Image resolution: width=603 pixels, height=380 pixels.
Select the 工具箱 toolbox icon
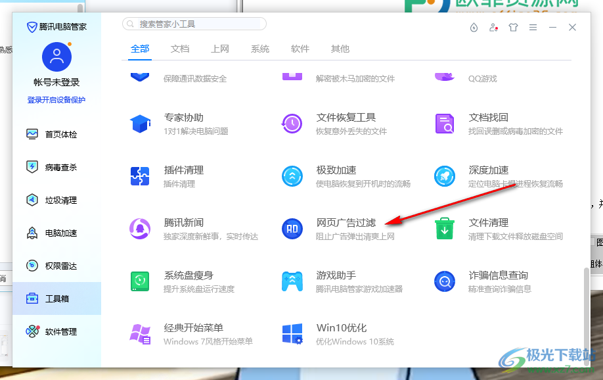[32, 298]
